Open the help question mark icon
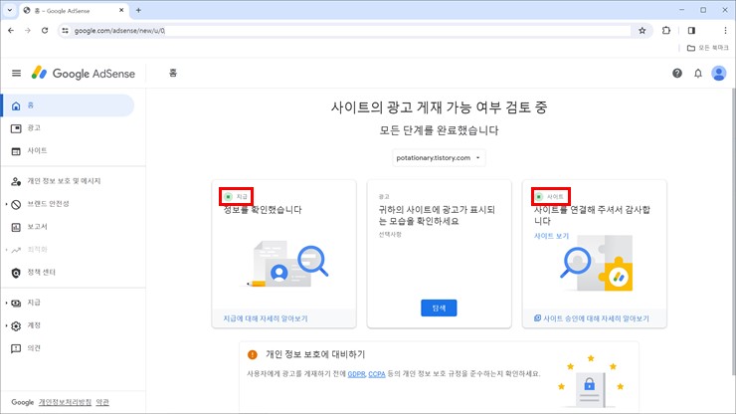This screenshot has width=736, height=414. (x=677, y=74)
